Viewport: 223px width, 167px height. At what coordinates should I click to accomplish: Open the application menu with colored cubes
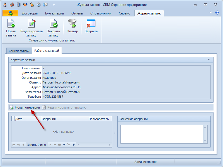(x=10, y=13)
